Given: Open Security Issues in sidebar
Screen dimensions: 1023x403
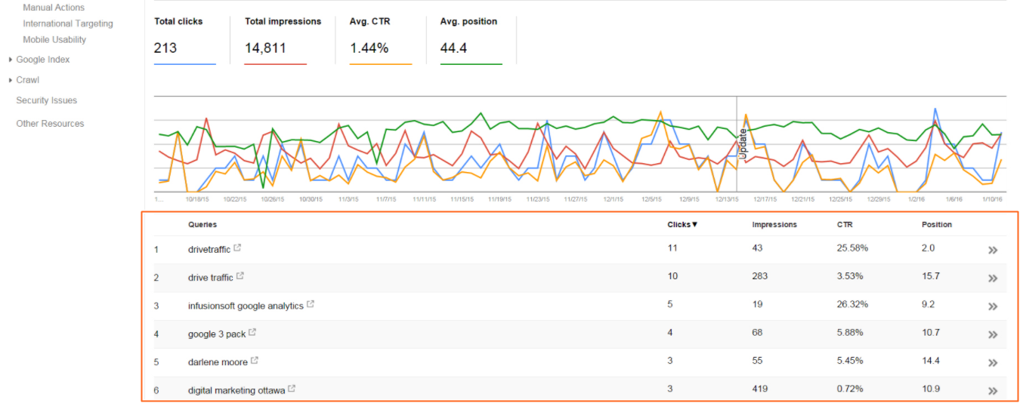Looking at the screenshot, I should 47,100.
